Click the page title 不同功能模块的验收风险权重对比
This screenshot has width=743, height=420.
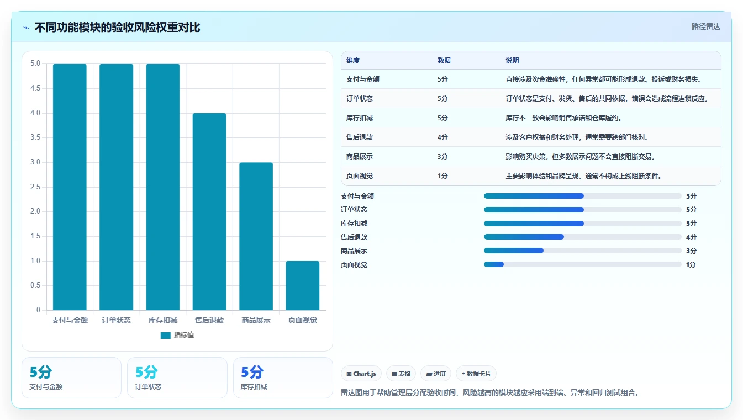[117, 28]
